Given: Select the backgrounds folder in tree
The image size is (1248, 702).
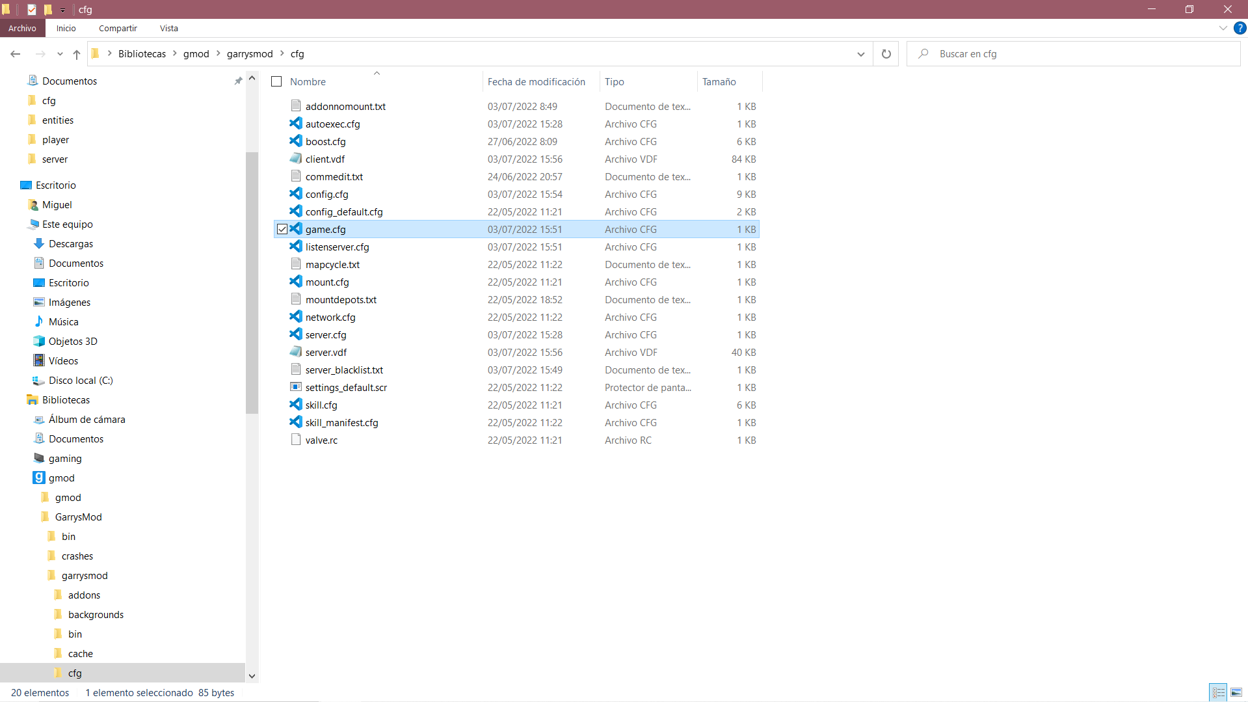Looking at the screenshot, I should 96,614.
